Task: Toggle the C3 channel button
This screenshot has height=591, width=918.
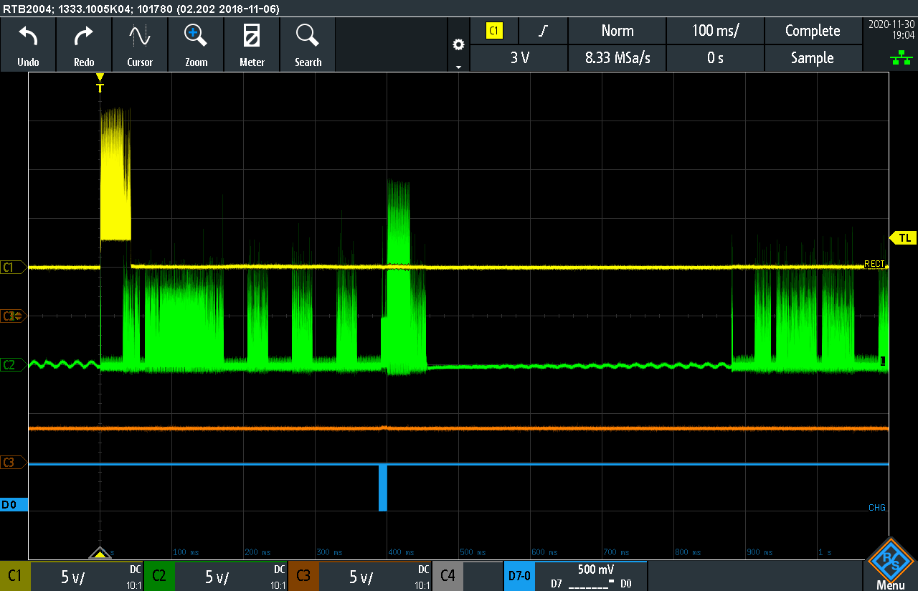Action: 303,576
